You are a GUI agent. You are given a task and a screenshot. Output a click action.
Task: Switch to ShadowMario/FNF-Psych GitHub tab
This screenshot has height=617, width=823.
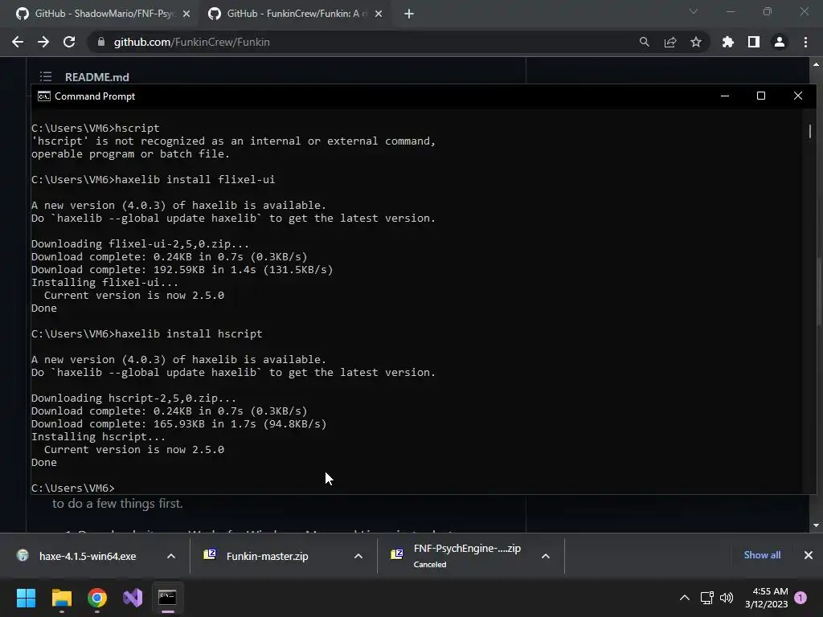100,14
